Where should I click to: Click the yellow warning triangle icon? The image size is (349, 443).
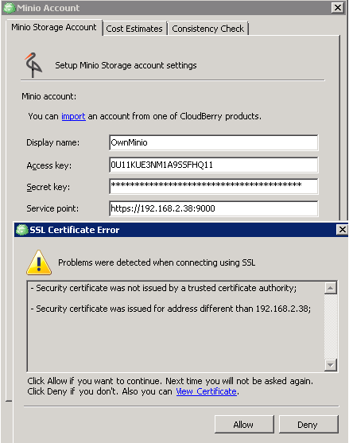click(39, 262)
